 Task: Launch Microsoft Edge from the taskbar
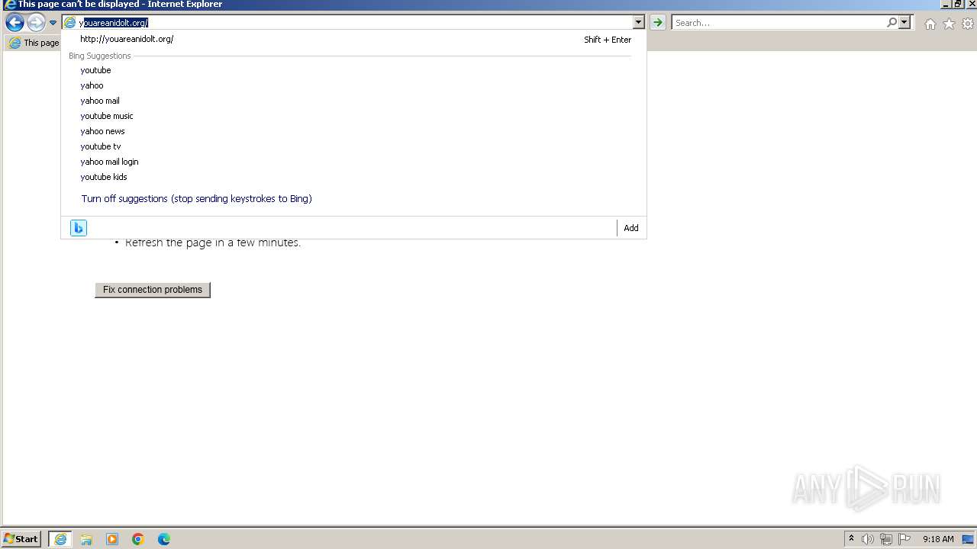[x=164, y=539]
